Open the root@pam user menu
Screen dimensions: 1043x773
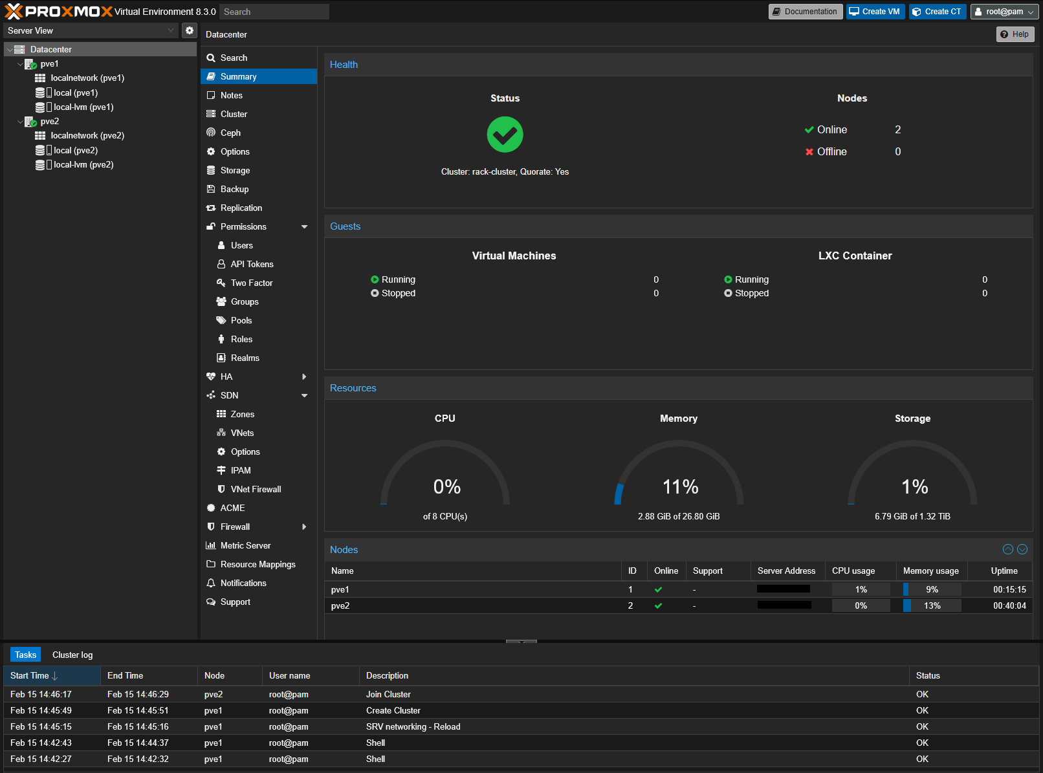coord(1004,11)
